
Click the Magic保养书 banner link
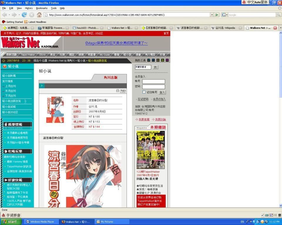click(116, 43)
